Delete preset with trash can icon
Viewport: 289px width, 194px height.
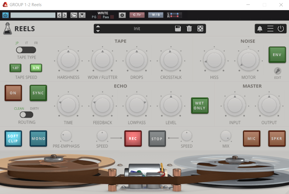pos(189,29)
